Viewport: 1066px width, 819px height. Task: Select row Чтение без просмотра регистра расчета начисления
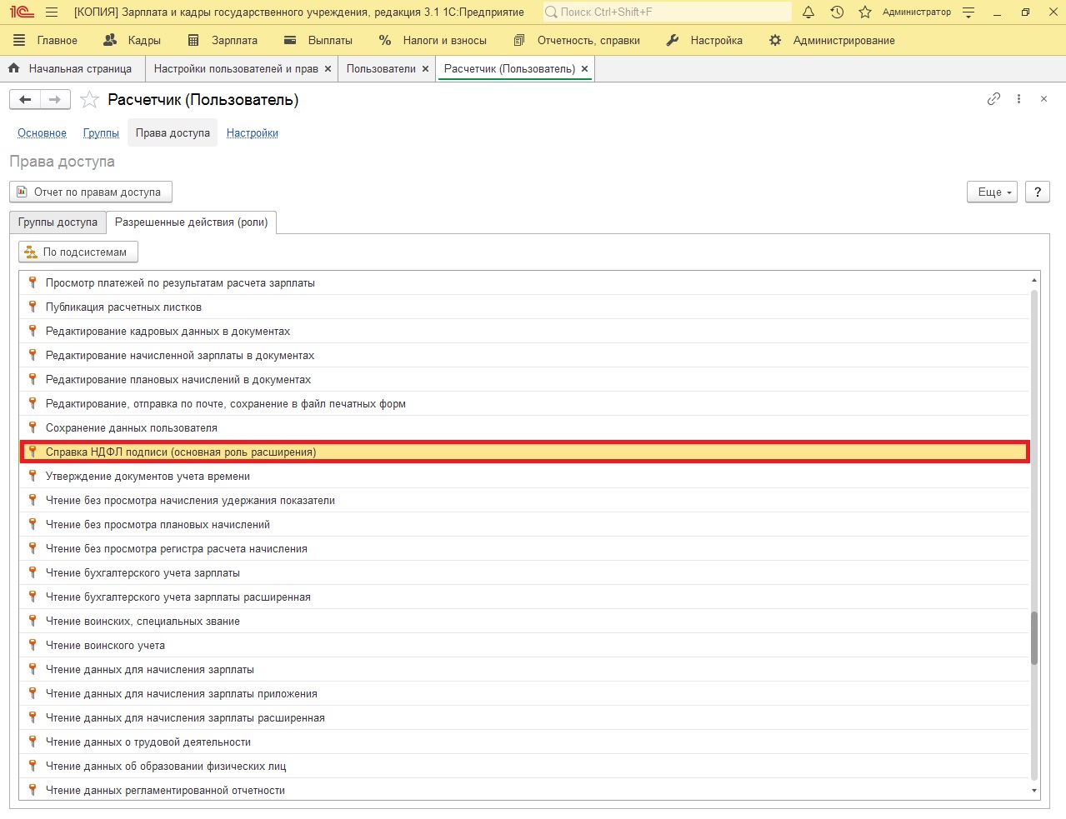(525, 548)
